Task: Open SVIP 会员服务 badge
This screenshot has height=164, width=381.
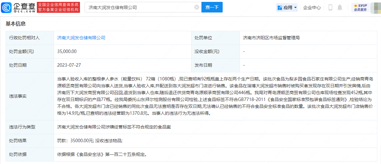Action: point(360,7)
